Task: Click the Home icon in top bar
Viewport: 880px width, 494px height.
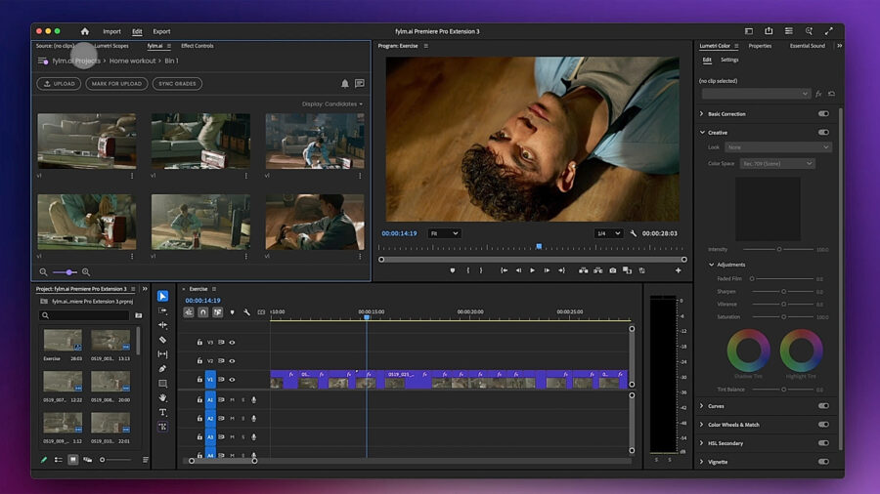Action: pyautogui.click(x=84, y=31)
